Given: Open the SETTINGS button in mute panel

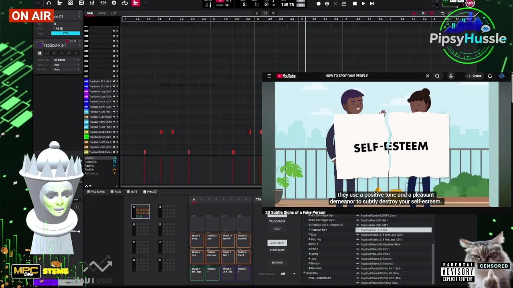Looking at the screenshot, I should [277, 262].
